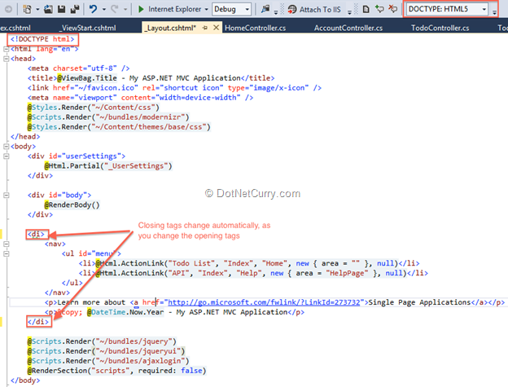Open the partially visible ex.cshtml tab
508x387 pixels.
pyautogui.click(x=15, y=28)
